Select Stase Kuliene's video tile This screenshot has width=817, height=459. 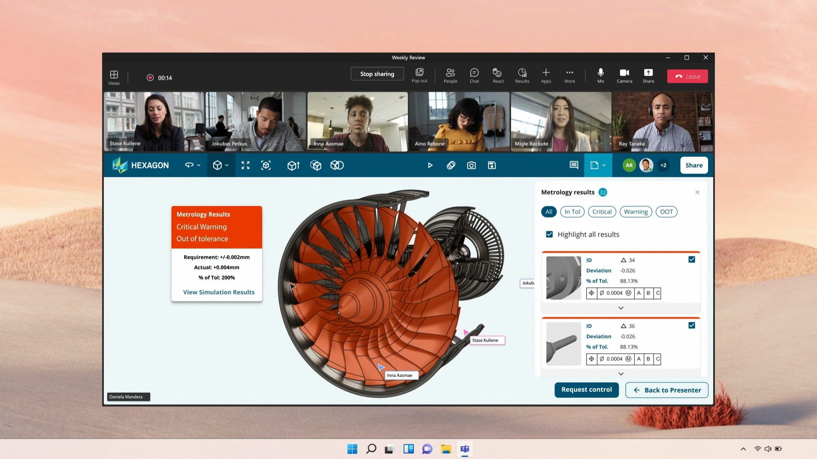click(x=154, y=122)
